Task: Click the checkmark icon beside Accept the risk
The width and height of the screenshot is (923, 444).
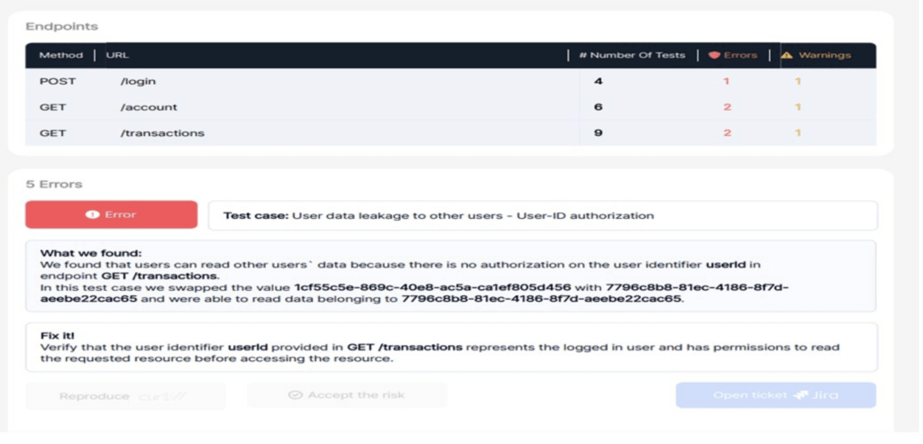Action: tap(295, 395)
